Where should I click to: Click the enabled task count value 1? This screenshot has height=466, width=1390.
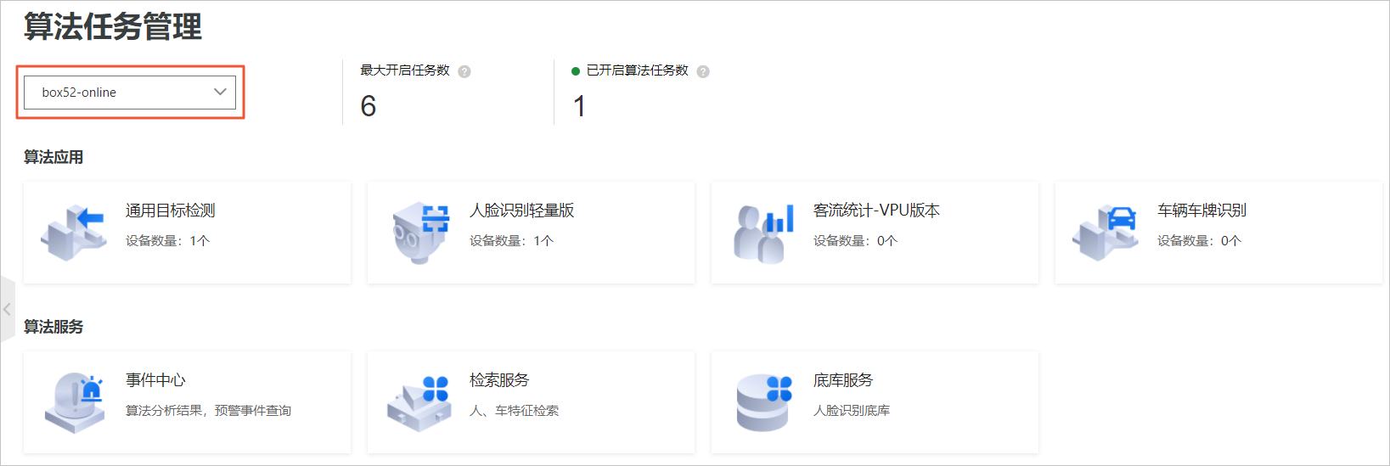pyautogui.click(x=579, y=106)
